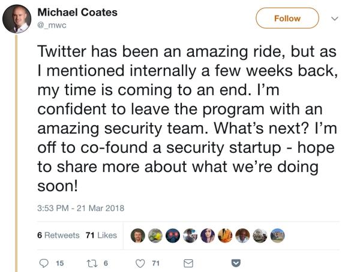This screenshot has height=272, width=360.
Task: Click the Pocket save icon
Action: coord(236,262)
